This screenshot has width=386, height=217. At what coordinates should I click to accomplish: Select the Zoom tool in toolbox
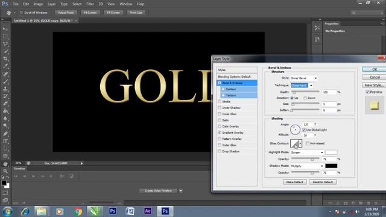(5, 171)
